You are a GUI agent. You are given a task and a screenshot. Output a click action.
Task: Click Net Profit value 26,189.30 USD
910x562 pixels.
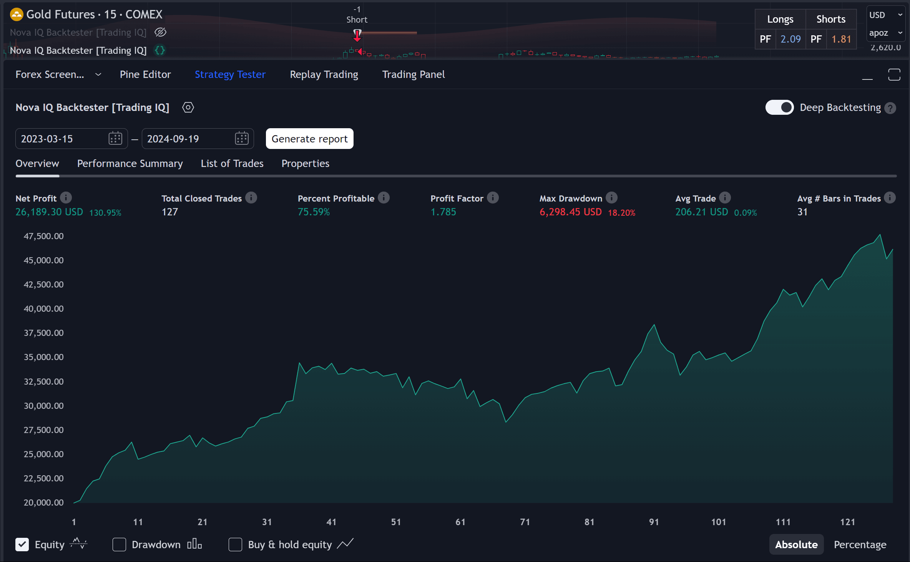tap(49, 212)
